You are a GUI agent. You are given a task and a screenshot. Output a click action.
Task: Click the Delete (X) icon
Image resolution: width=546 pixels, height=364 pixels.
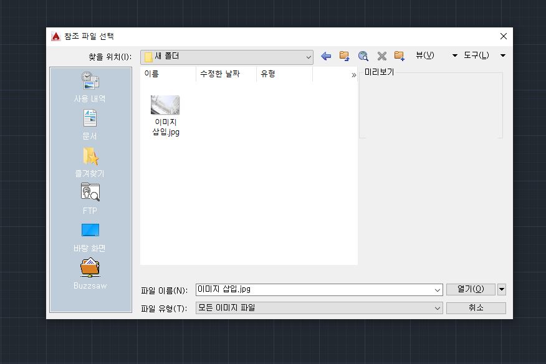pyautogui.click(x=381, y=55)
